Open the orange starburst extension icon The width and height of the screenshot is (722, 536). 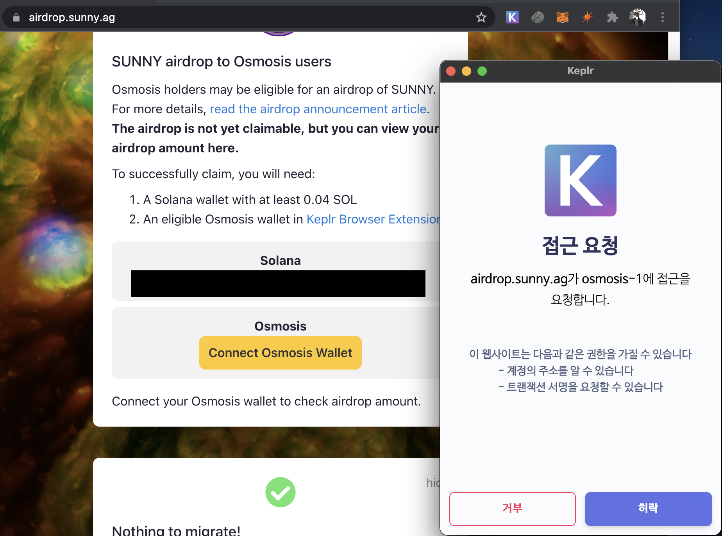[x=587, y=17]
